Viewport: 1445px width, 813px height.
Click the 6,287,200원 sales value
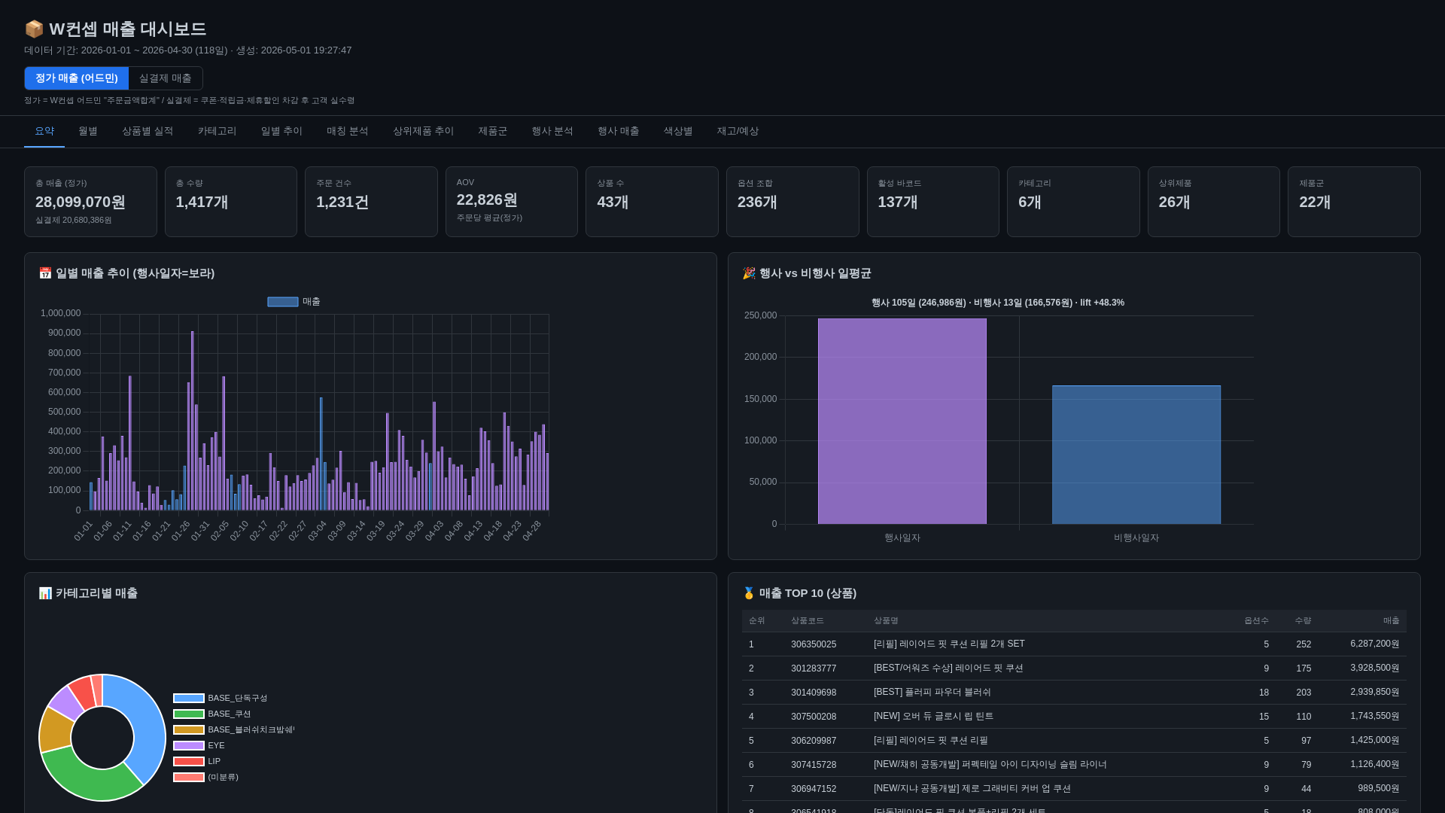point(1375,644)
